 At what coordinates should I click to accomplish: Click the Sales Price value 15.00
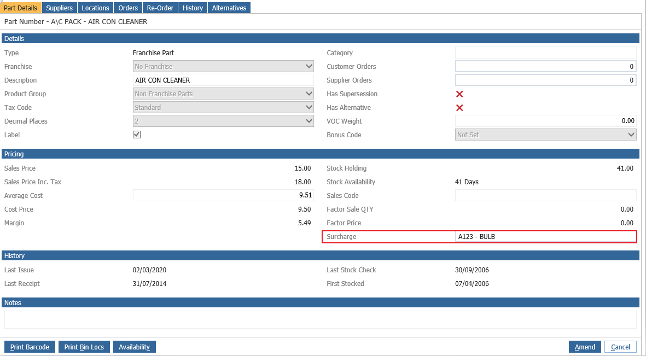click(x=303, y=168)
